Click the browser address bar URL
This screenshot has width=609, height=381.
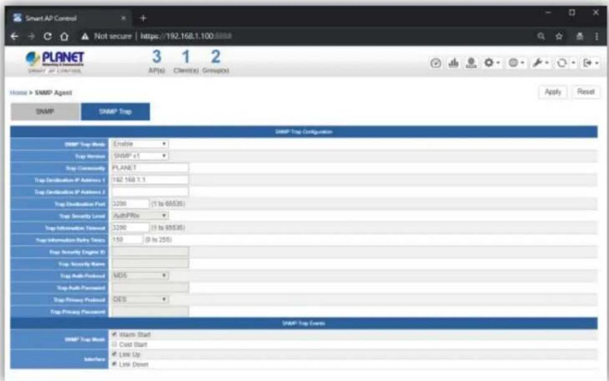186,37
